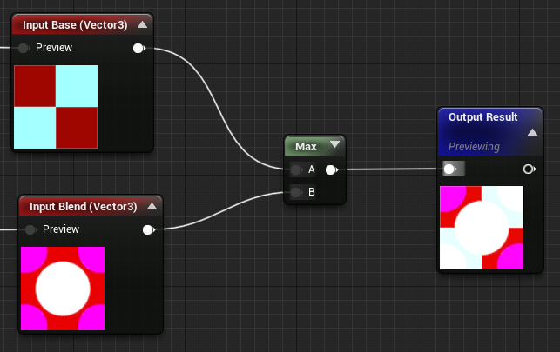Image resolution: width=560 pixels, height=352 pixels.
Task: Click the Output Result hollow output pin
Action: click(x=530, y=169)
